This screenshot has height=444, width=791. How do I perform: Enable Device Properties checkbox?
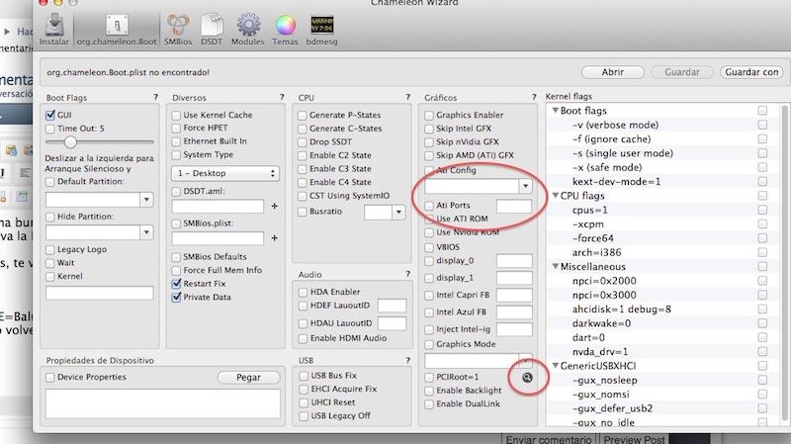coord(50,378)
